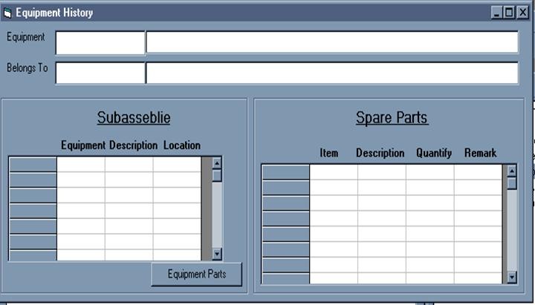Click first Quantify cell in Spare Parts grid
The height and width of the screenshot is (305, 535).
430,172
